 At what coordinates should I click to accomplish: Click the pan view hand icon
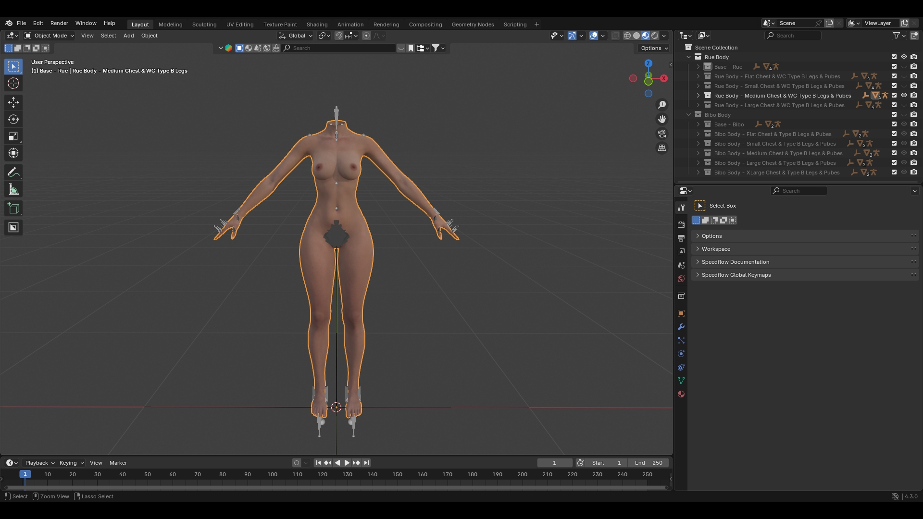[662, 119]
